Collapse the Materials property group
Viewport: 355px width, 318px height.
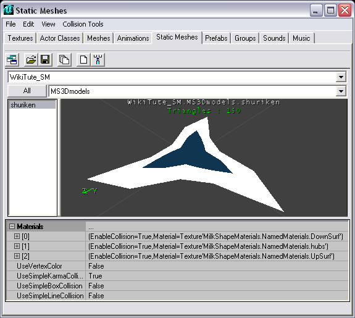12,226
